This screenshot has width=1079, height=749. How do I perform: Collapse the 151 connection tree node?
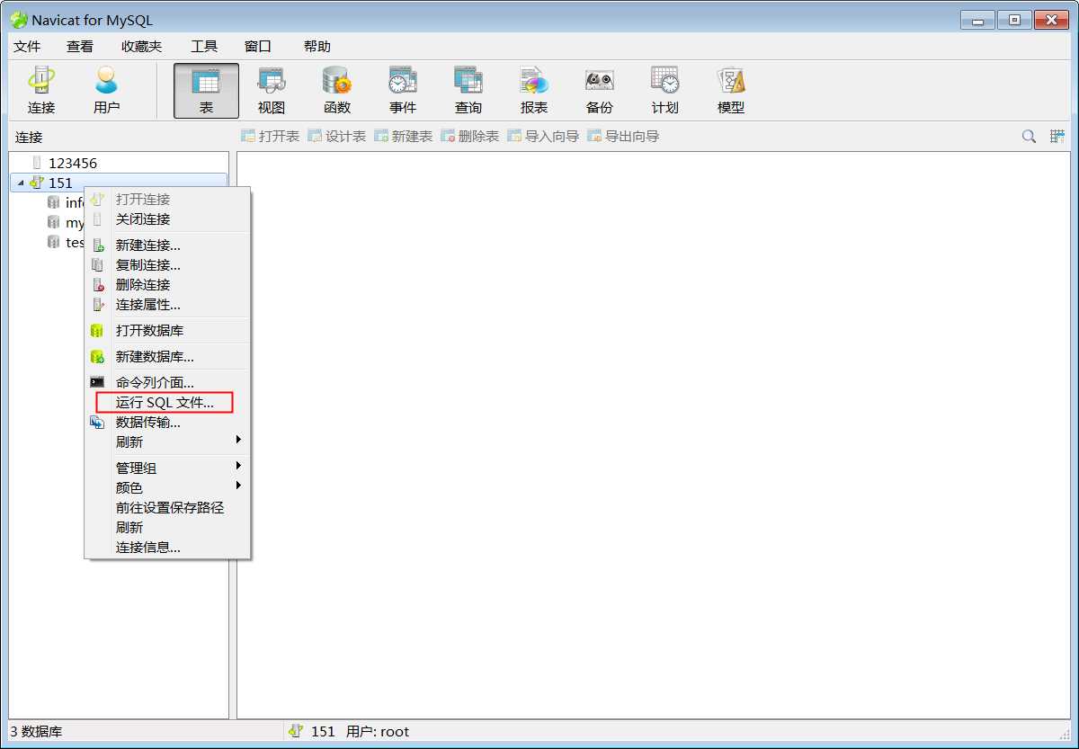[x=21, y=183]
